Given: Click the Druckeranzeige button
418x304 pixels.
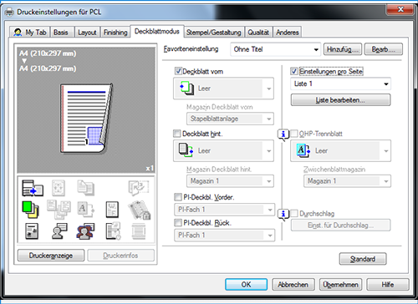Looking at the screenshot, I should coord(51,256).
